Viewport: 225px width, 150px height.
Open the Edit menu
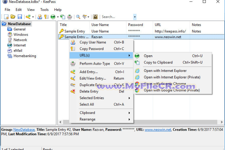[18, 10]
